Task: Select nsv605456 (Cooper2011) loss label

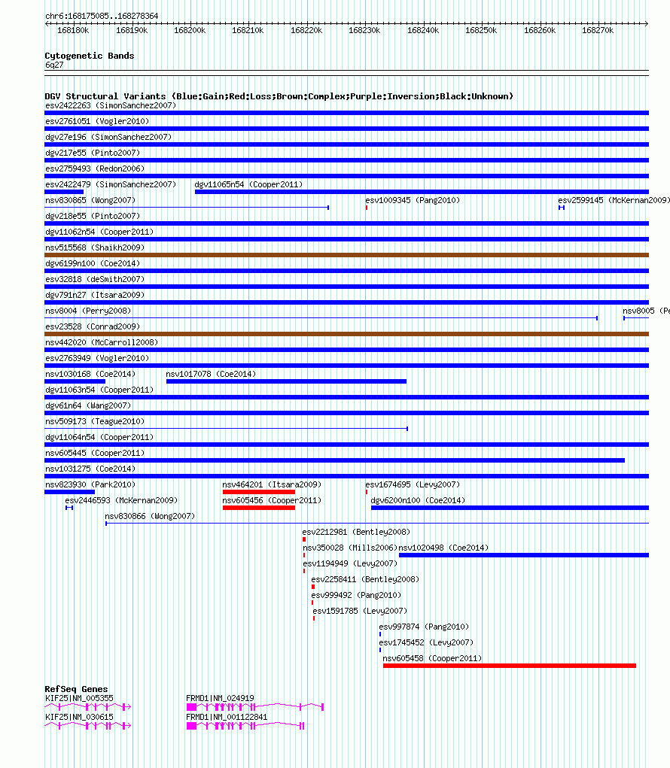Action: 272,500
